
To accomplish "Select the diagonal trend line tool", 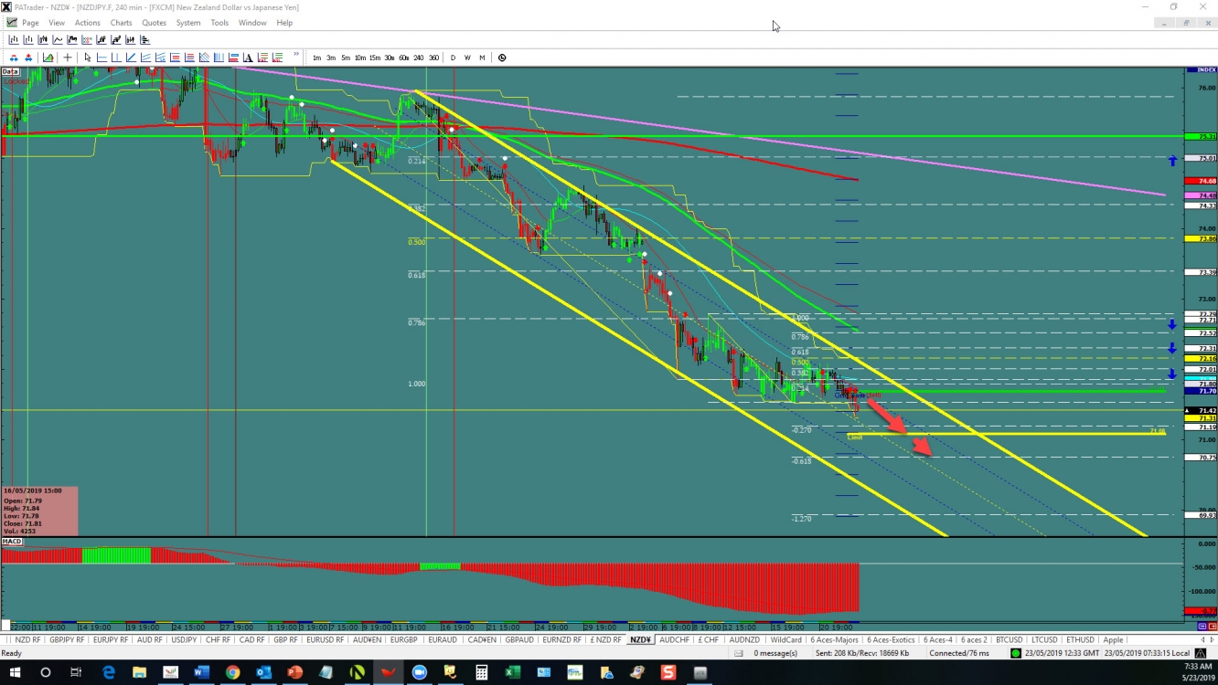I will (x=131, y=58).
